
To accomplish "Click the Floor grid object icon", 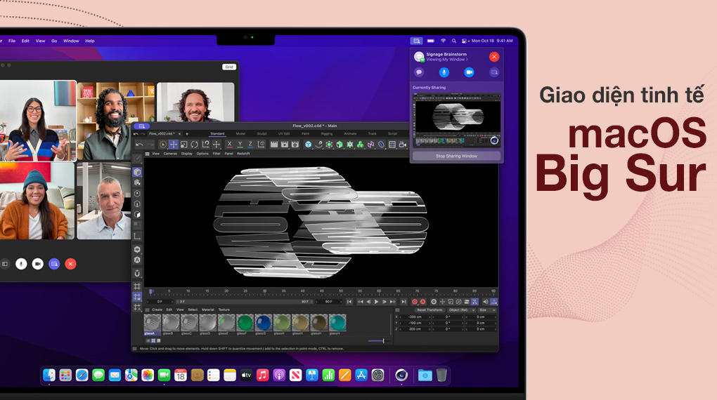I will [392, 145].
